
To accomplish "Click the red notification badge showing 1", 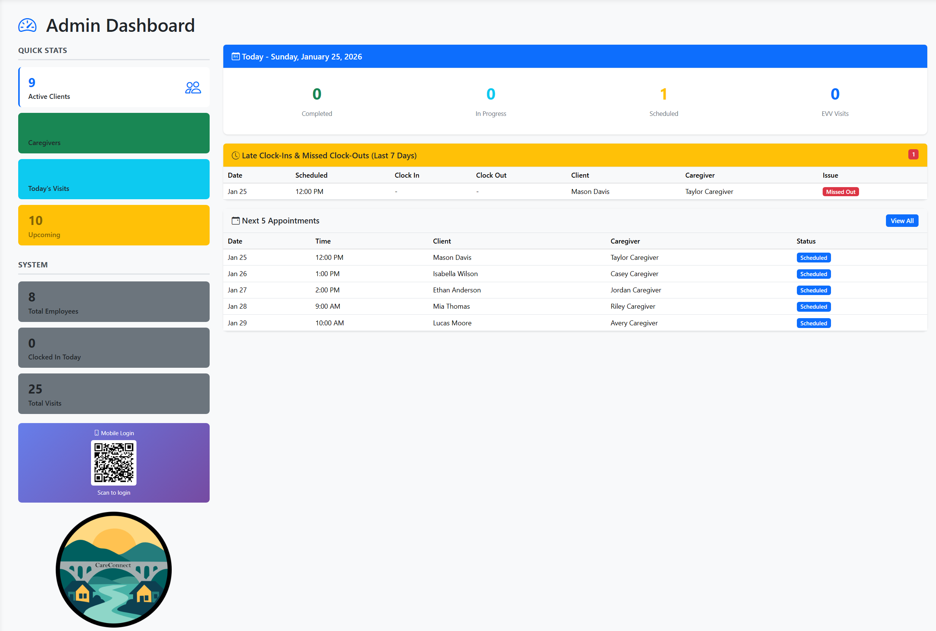I will click(x=914, y=154).
